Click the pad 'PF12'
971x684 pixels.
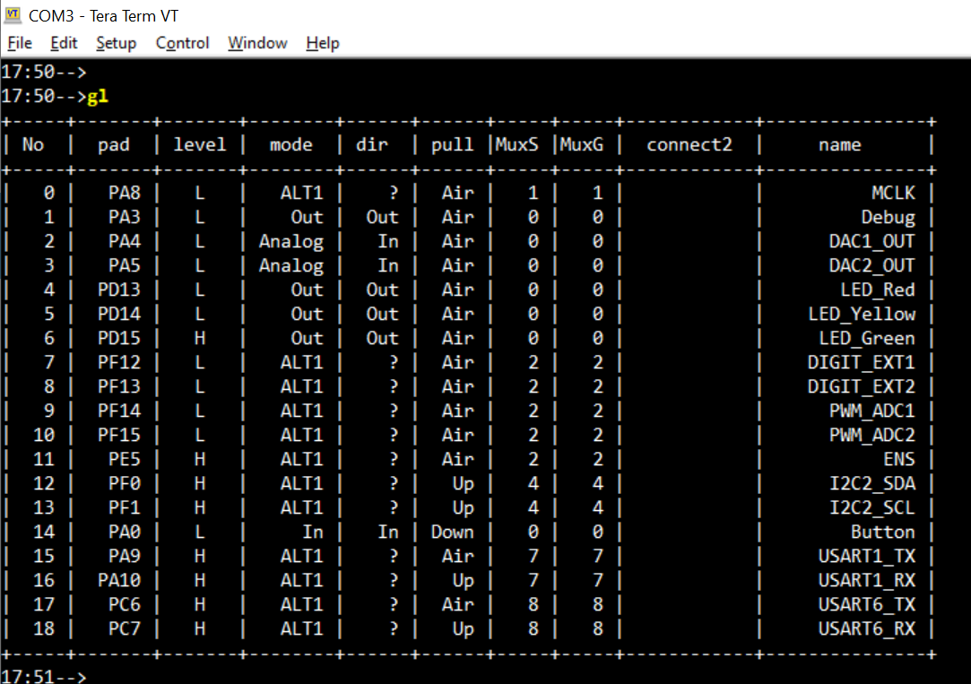coord(119,362)
